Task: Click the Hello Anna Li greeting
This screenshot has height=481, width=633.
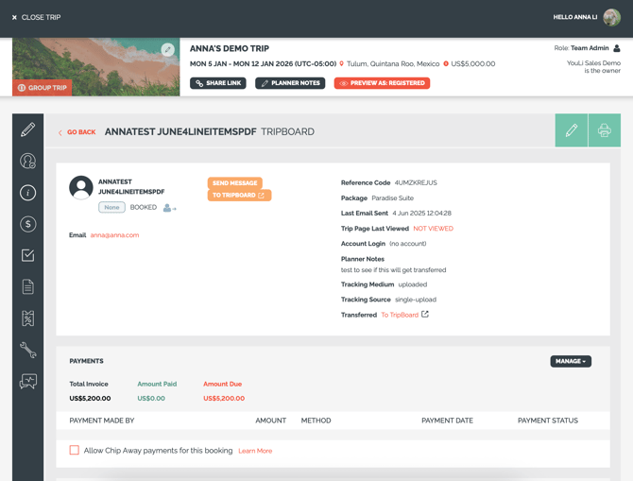Action: tap(574, 17)
